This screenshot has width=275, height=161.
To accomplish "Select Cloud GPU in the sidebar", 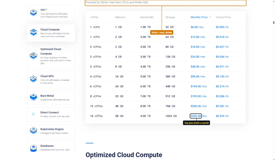I will [x=51, y=79].
